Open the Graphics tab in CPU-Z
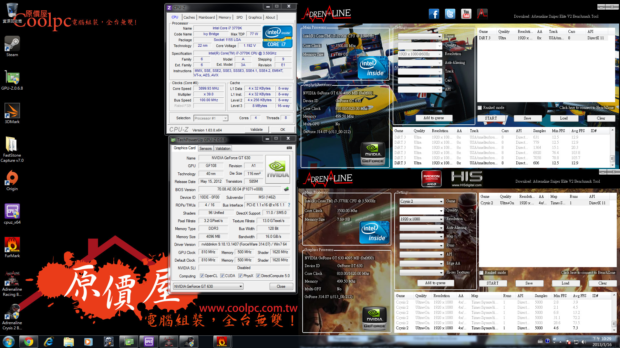Viewport: 620px width, 348px height. [x=255, y=17]
